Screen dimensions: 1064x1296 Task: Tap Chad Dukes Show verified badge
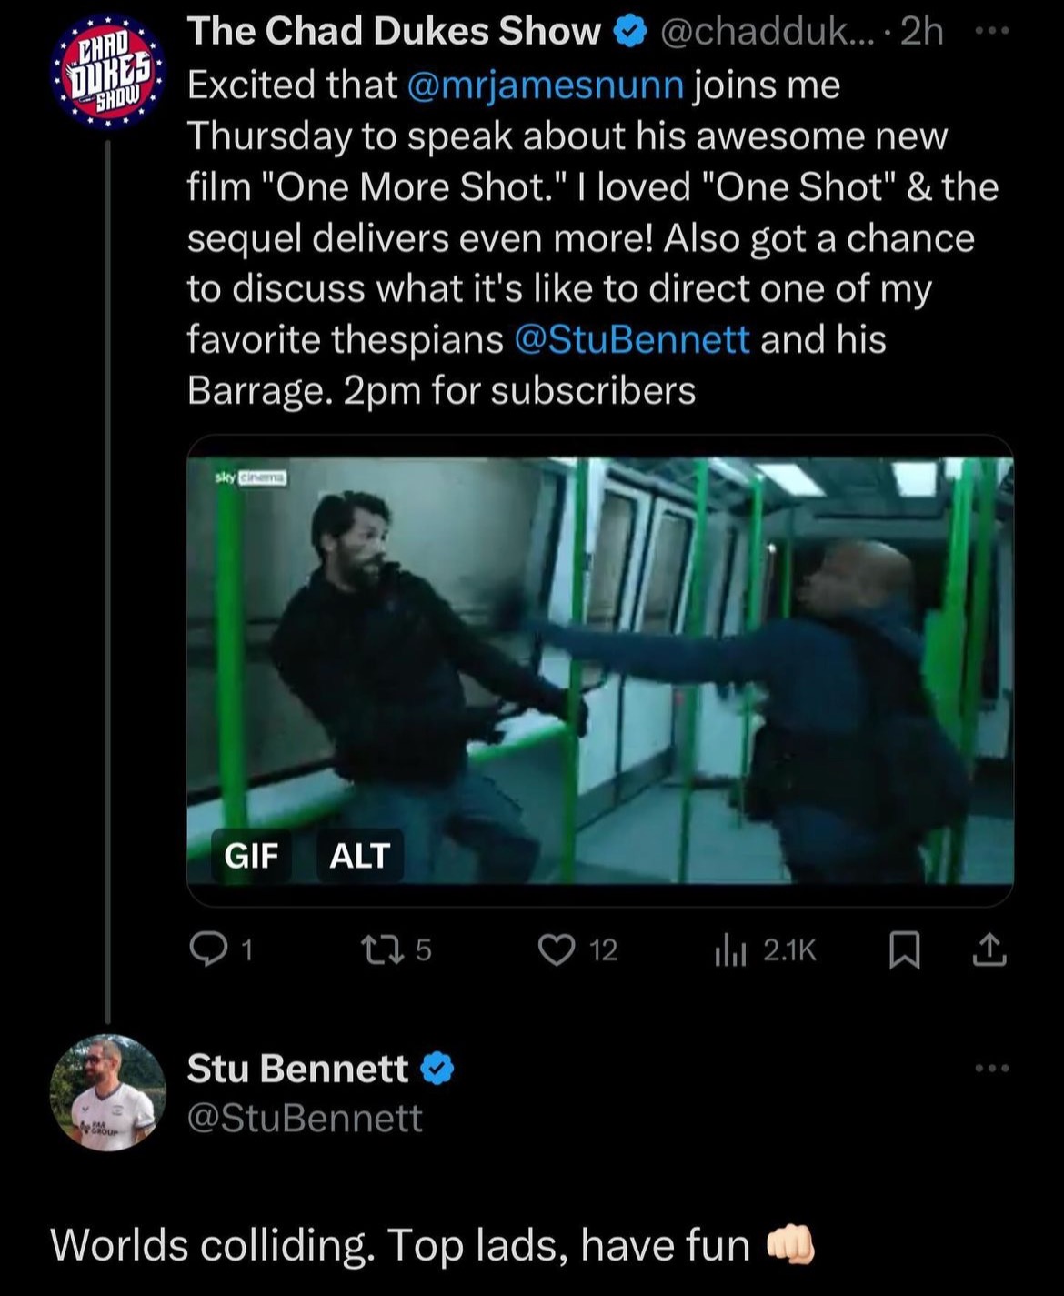click(x=629, y=33)
